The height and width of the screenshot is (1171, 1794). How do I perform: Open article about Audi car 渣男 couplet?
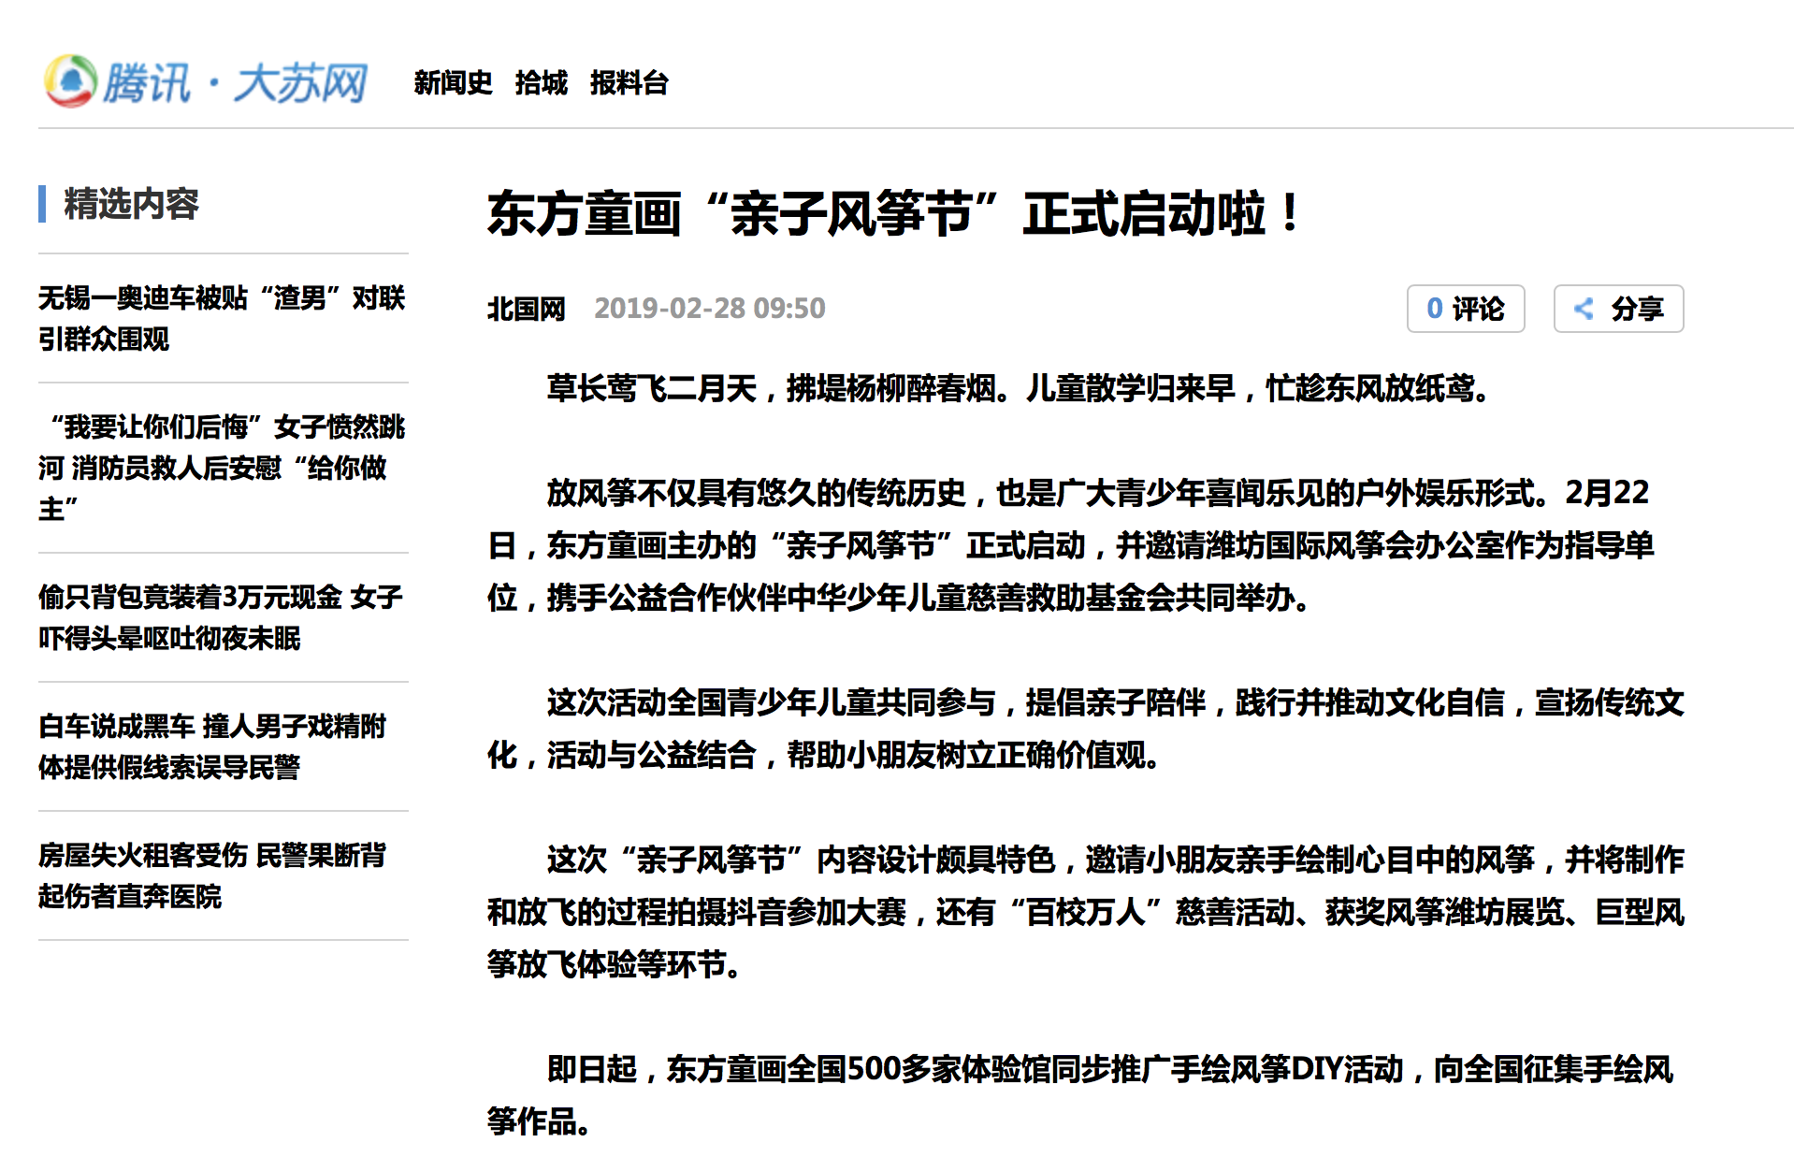[x=222, y=318]
